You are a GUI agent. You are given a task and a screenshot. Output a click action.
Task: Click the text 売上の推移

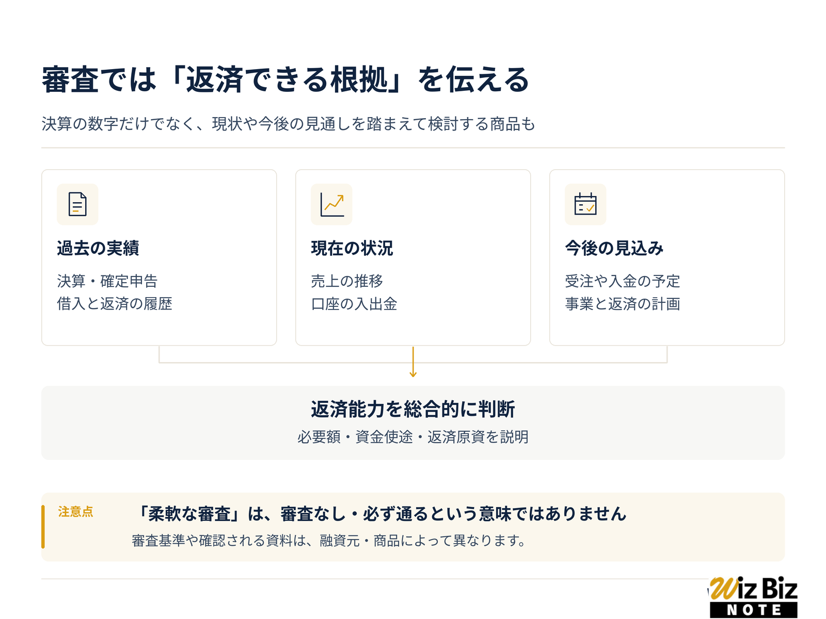click(x=347, y=281)
